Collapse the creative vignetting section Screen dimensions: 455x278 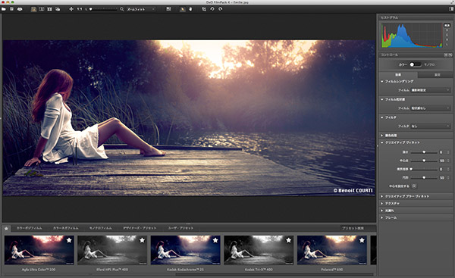[x=382, y=142]
